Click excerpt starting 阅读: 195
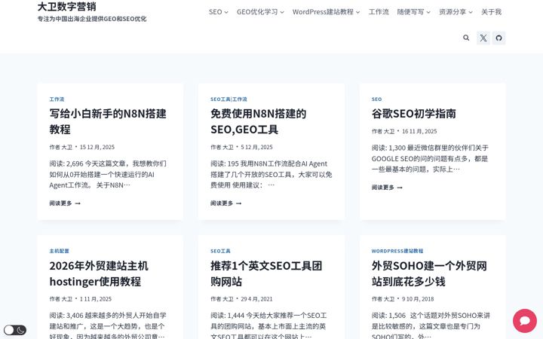Screen dimensions: 543x339 click(271, 174)
